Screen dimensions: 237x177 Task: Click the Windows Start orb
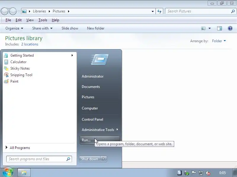(x=8, y=173)
